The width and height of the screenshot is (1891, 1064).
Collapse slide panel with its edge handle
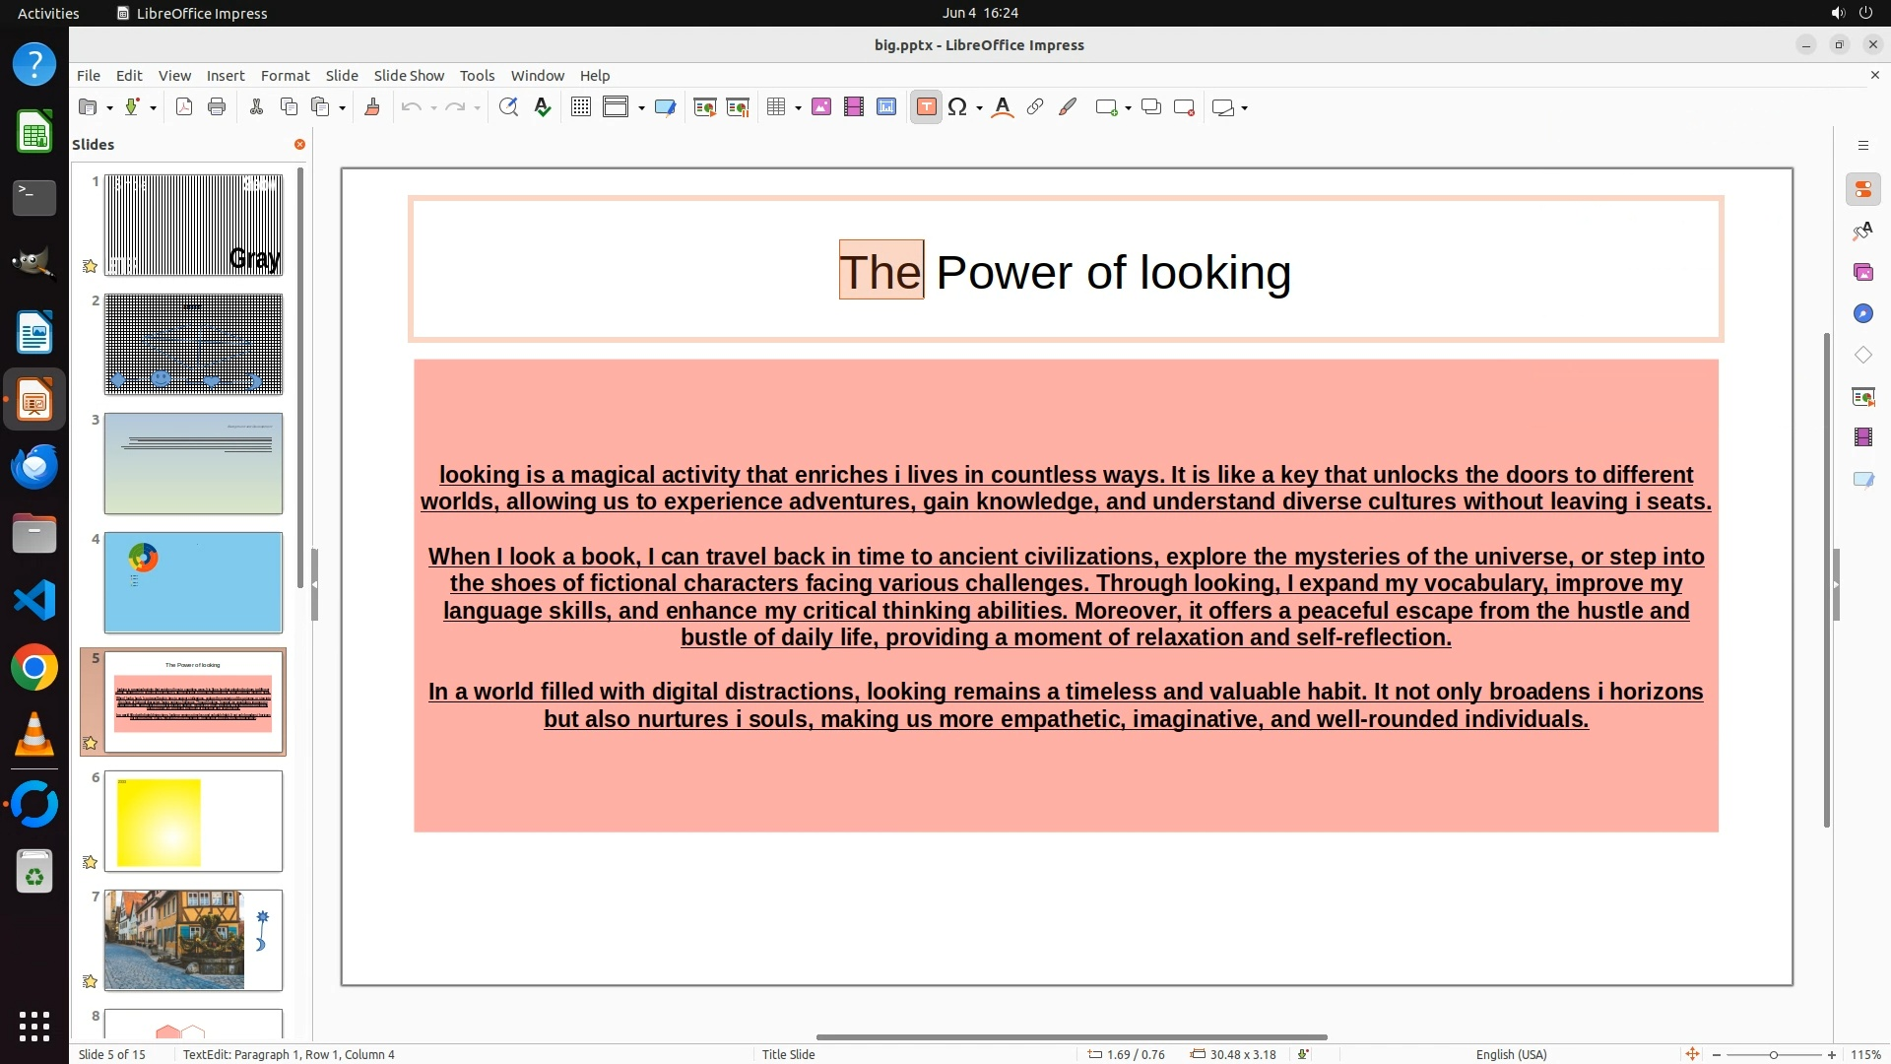pyautogui.click(x=314, y=584)
